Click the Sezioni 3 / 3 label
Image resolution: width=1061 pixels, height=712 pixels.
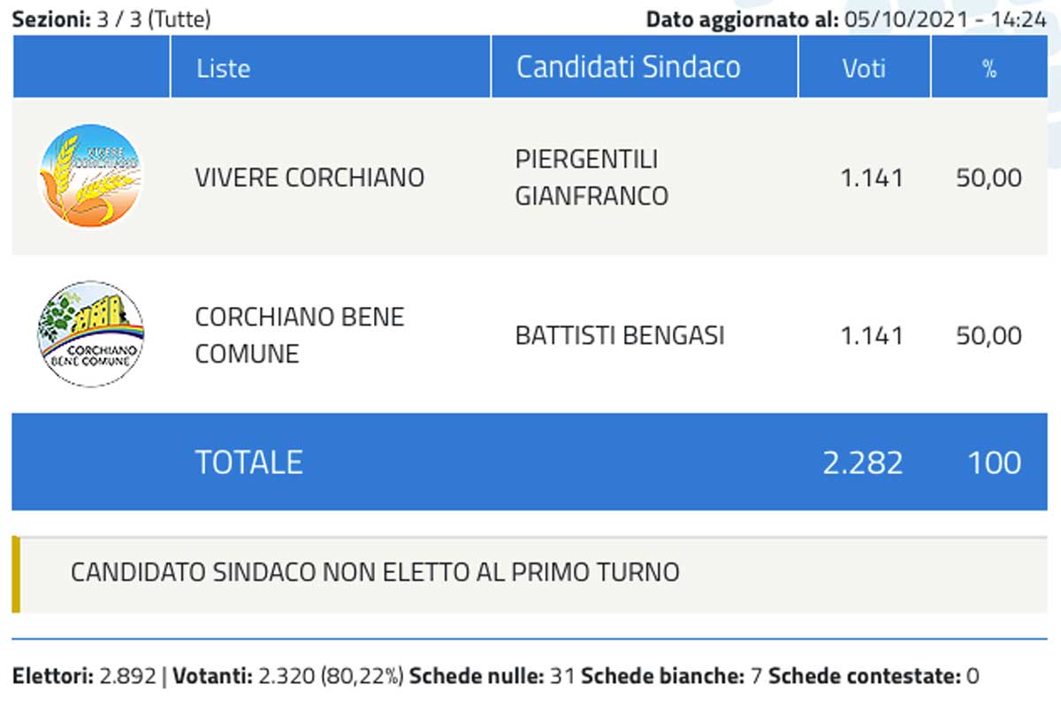[x=111, y=19]
